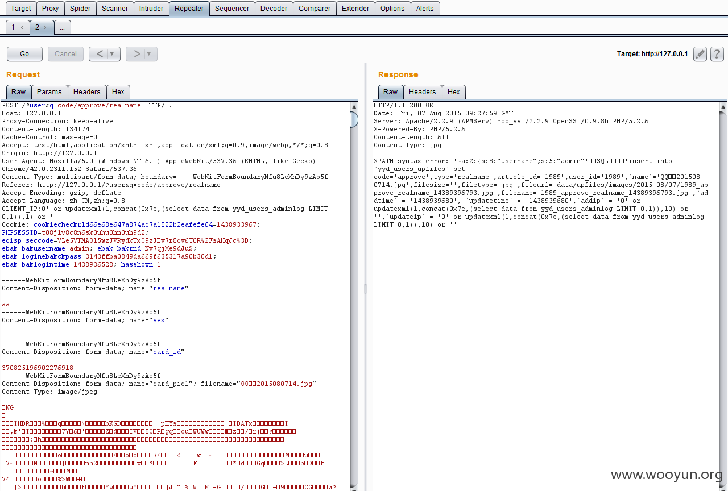The height and width of the screenshot is (491, 728).
Task: Open the Target tab
Action: pos(21,8)
